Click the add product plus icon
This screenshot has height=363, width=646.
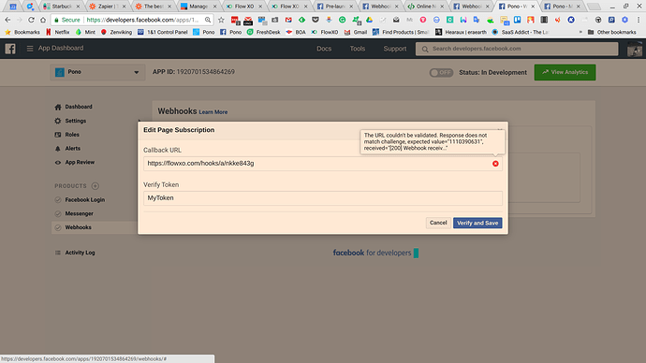[x=95, y=186]
